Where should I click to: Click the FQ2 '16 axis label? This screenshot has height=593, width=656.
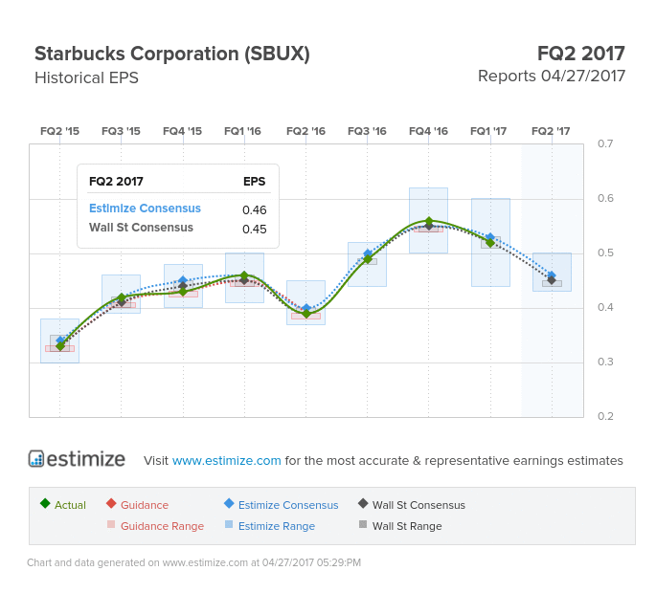click(x=305, y=131)
